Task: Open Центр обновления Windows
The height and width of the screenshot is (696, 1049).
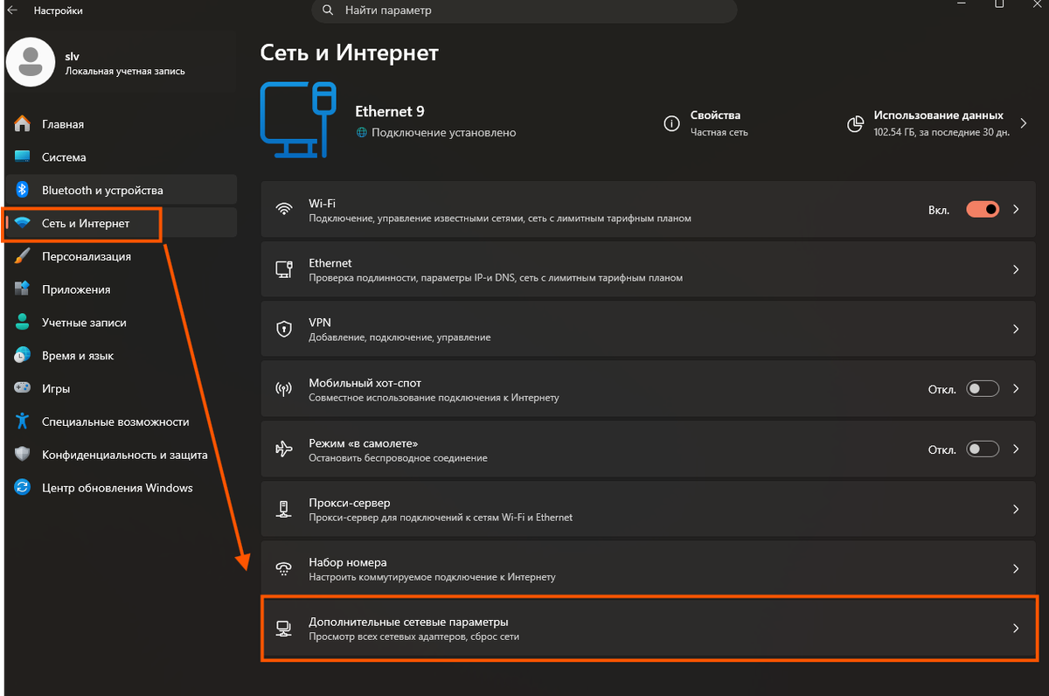Action: (121, 488)
